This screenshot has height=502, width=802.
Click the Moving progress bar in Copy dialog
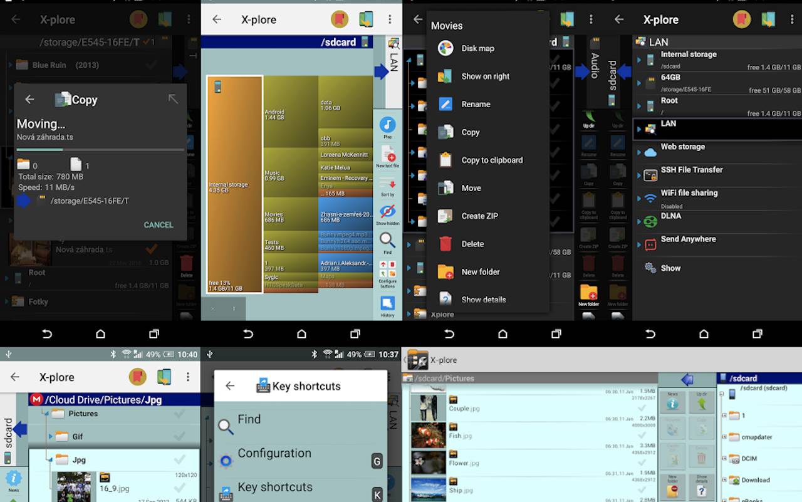click(x=100, y=150)
